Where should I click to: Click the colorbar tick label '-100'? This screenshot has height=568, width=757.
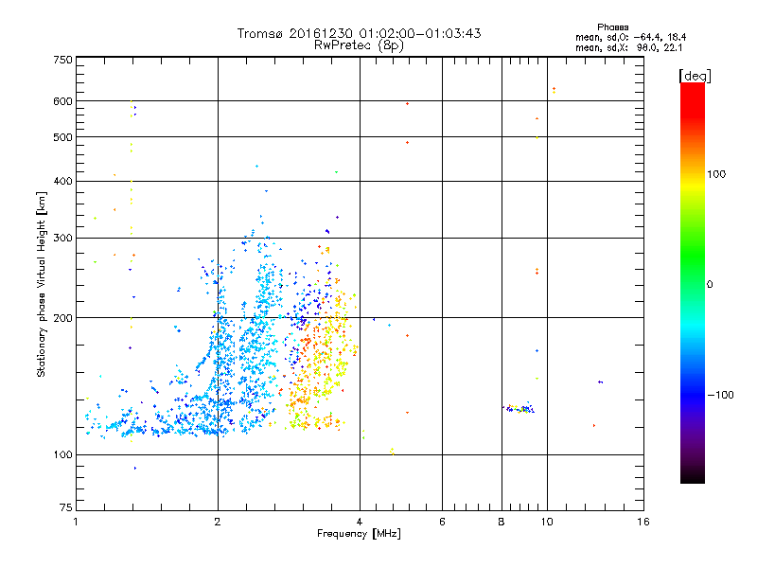[x=720, y=395]
